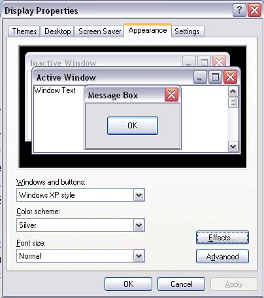Click Active Window preview maximize icon
Viewport: 264px width, 298px height.
[215, 77]
